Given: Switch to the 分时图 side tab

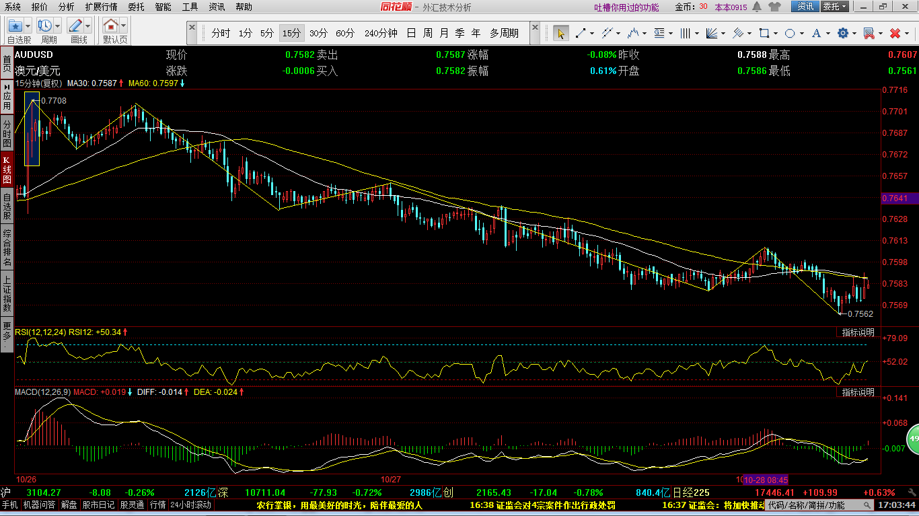Looking at the screenshot, I should point(7,134).
